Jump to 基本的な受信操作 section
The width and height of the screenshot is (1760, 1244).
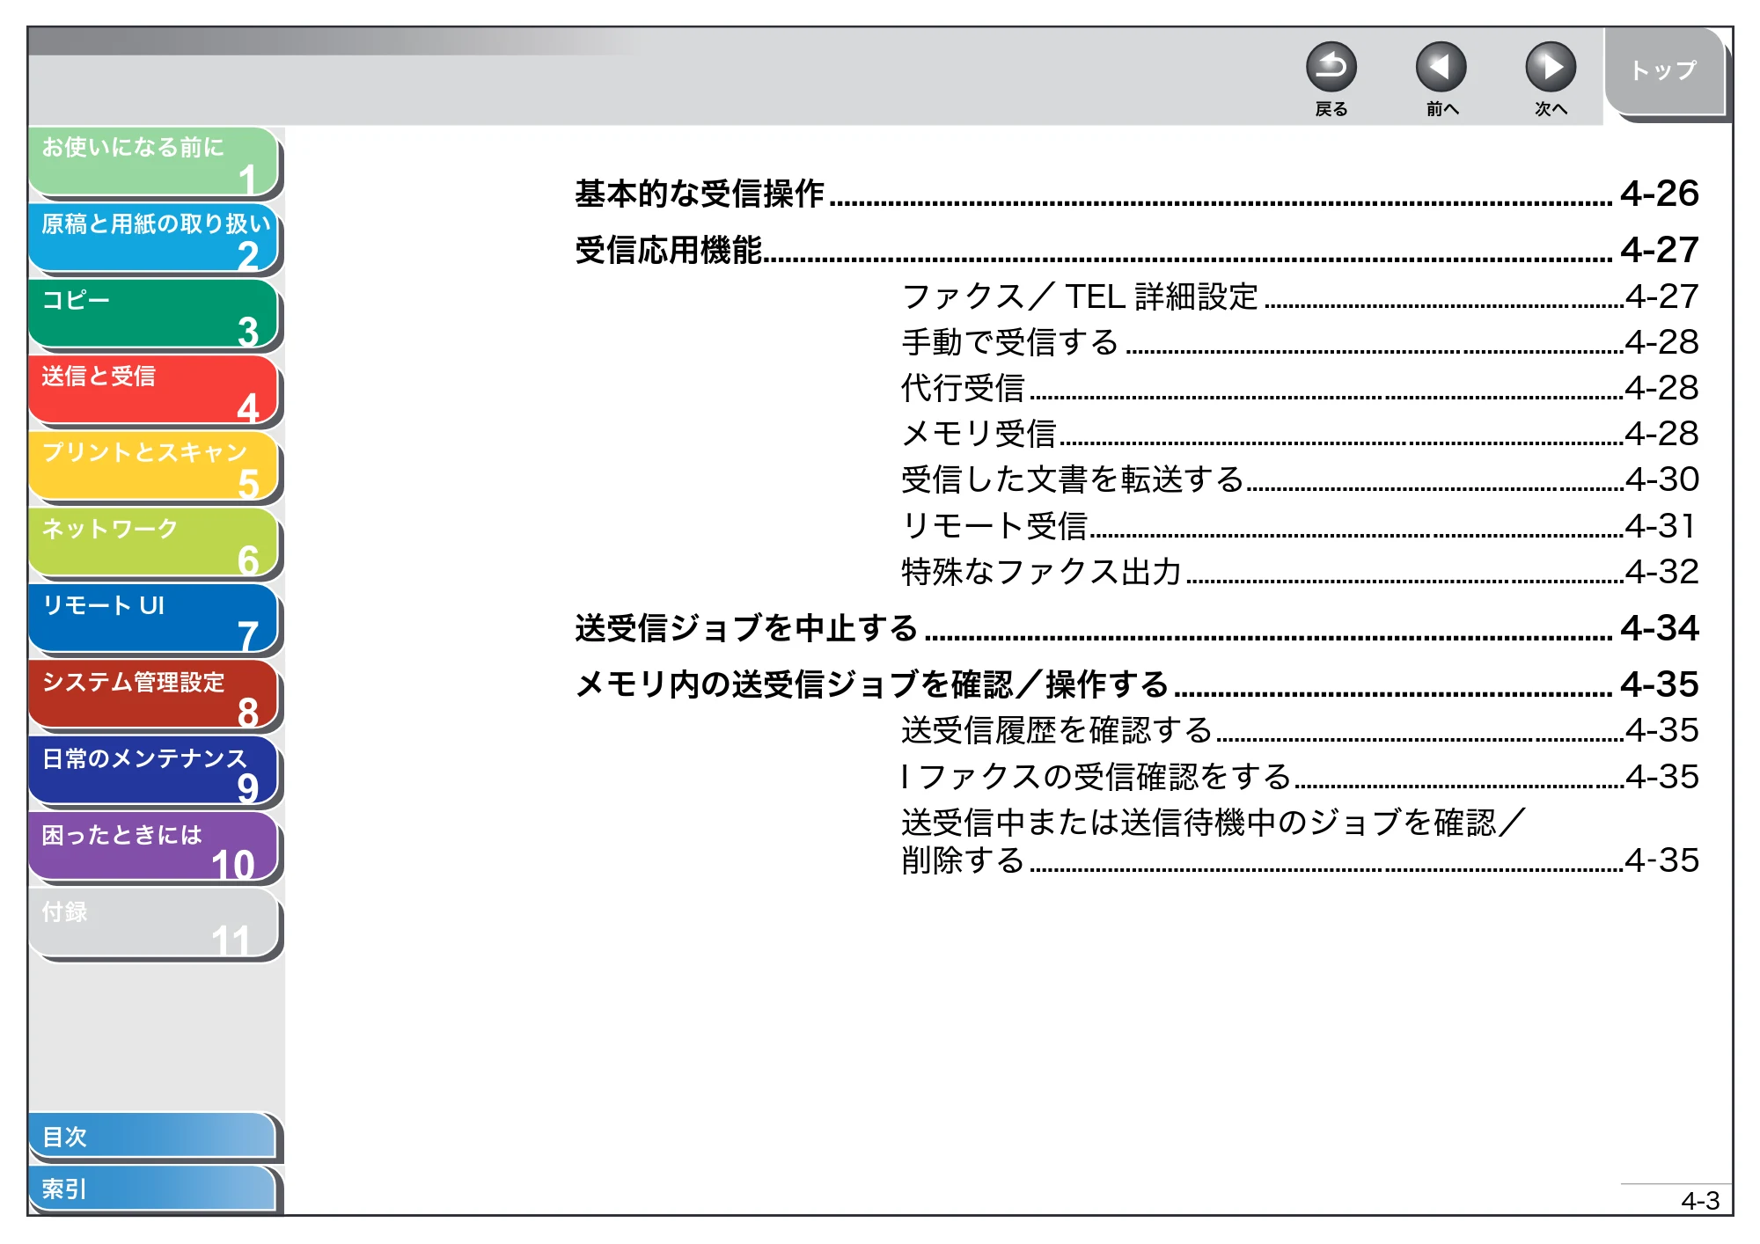point(1136,194)
